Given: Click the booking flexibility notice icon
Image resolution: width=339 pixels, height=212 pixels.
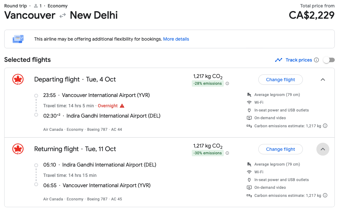Looking at the screenshot, I should tap(18, 39).
